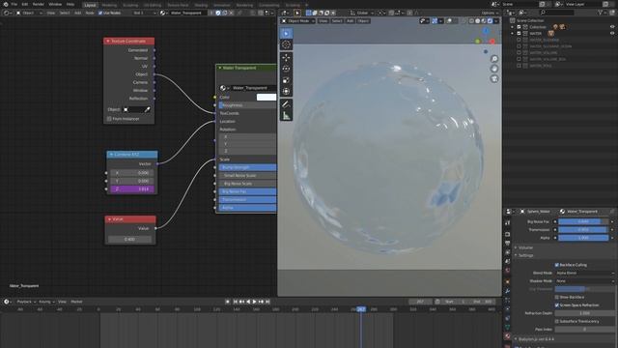Open the Render menu
Image resolution: width=618 pixels, height=348 pixels.
(x=39, y=4)
